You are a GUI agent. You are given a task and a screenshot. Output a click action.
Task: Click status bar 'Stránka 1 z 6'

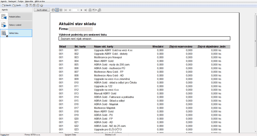pos(110,135)
